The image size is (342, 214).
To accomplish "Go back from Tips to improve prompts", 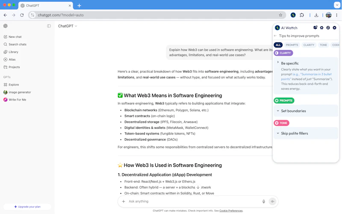I will (275, 36).
